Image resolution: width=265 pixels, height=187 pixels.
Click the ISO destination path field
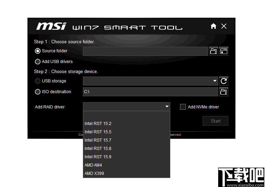pos(151,92)
